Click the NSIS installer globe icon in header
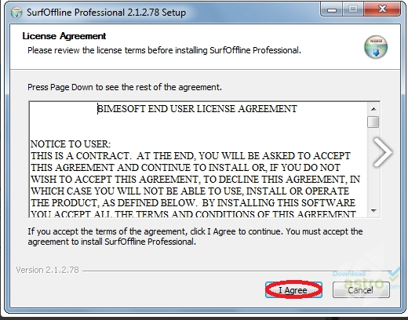The height and width of the screenshot is (320, 408). pos(376,47)
